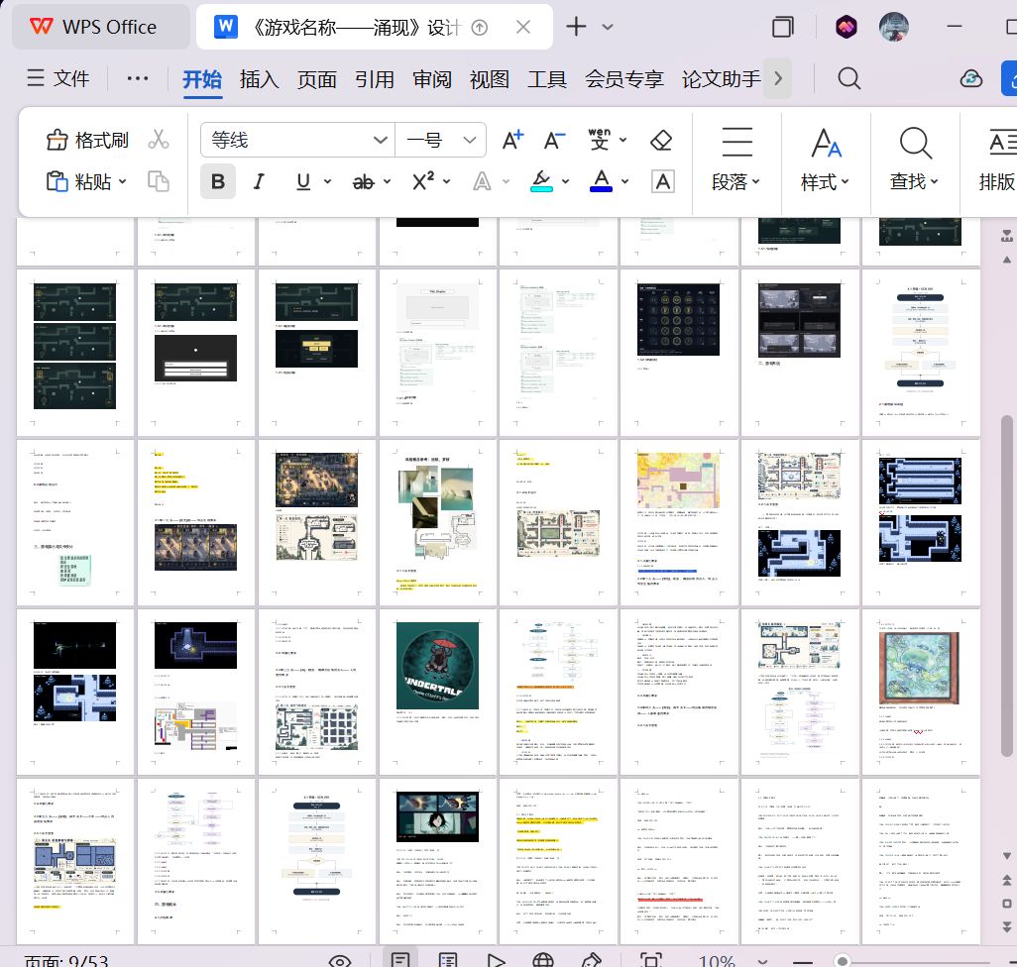Click the fit-to-page zoom icon
Screen dimensions: 1017x967
[650, 960]
